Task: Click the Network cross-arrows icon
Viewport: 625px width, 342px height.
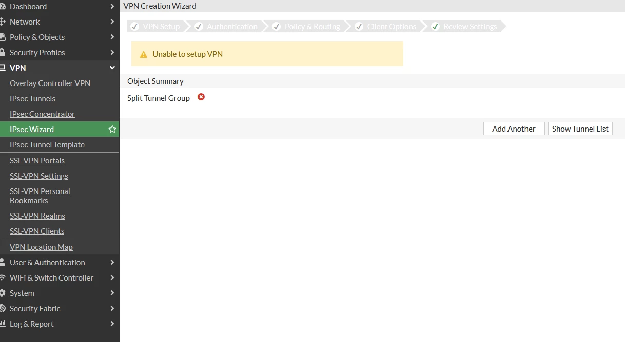Action: [2, 22]
